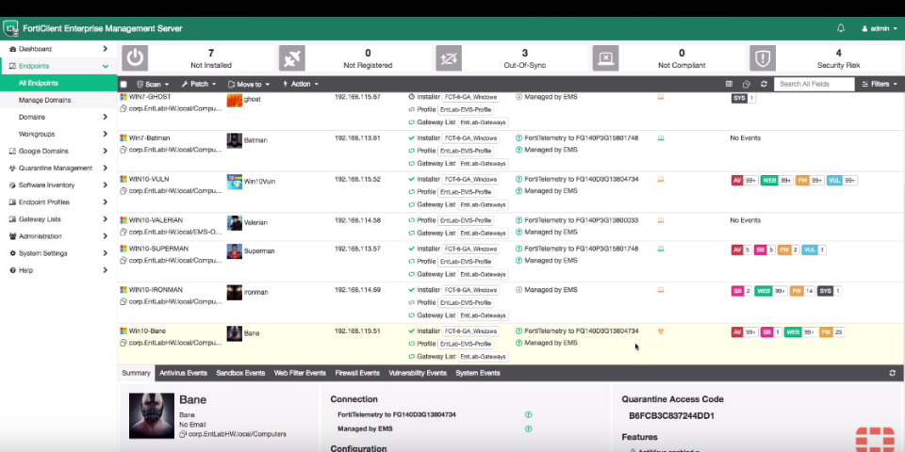
Task: Switch to Firewall Events tab
Action: [x=357, y=373]
